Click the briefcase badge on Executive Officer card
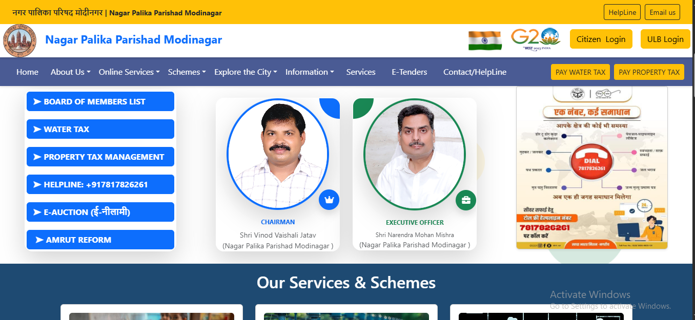The image size is (695, 320). pyautogui.click(x=466, y=200)
